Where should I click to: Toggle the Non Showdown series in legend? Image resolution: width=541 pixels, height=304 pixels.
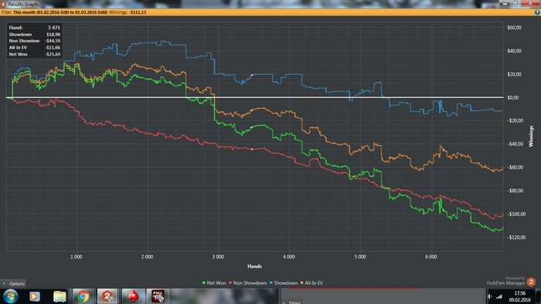(248, 283)
